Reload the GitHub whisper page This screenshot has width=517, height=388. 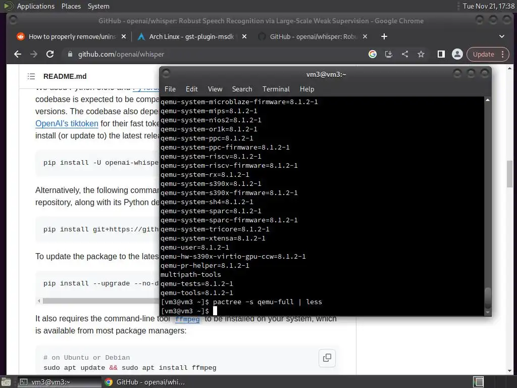pyautogui.click(x=50, y=54)
